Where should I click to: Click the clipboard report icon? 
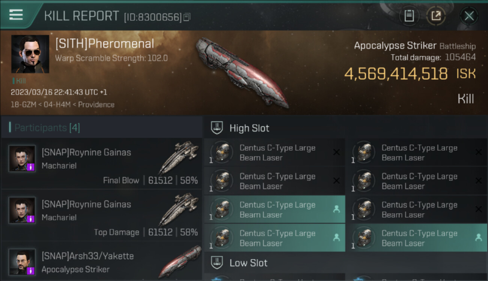[409, 16]
